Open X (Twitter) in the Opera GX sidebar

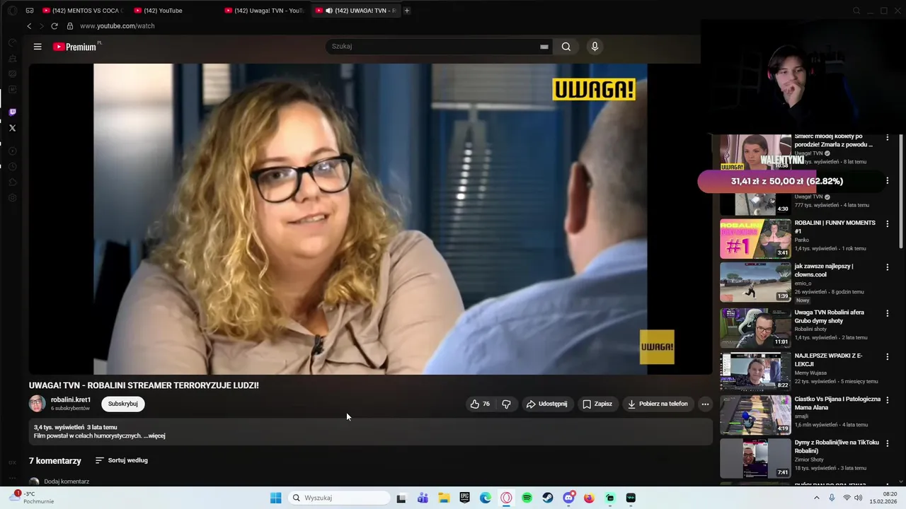click(x=12, y=128)
